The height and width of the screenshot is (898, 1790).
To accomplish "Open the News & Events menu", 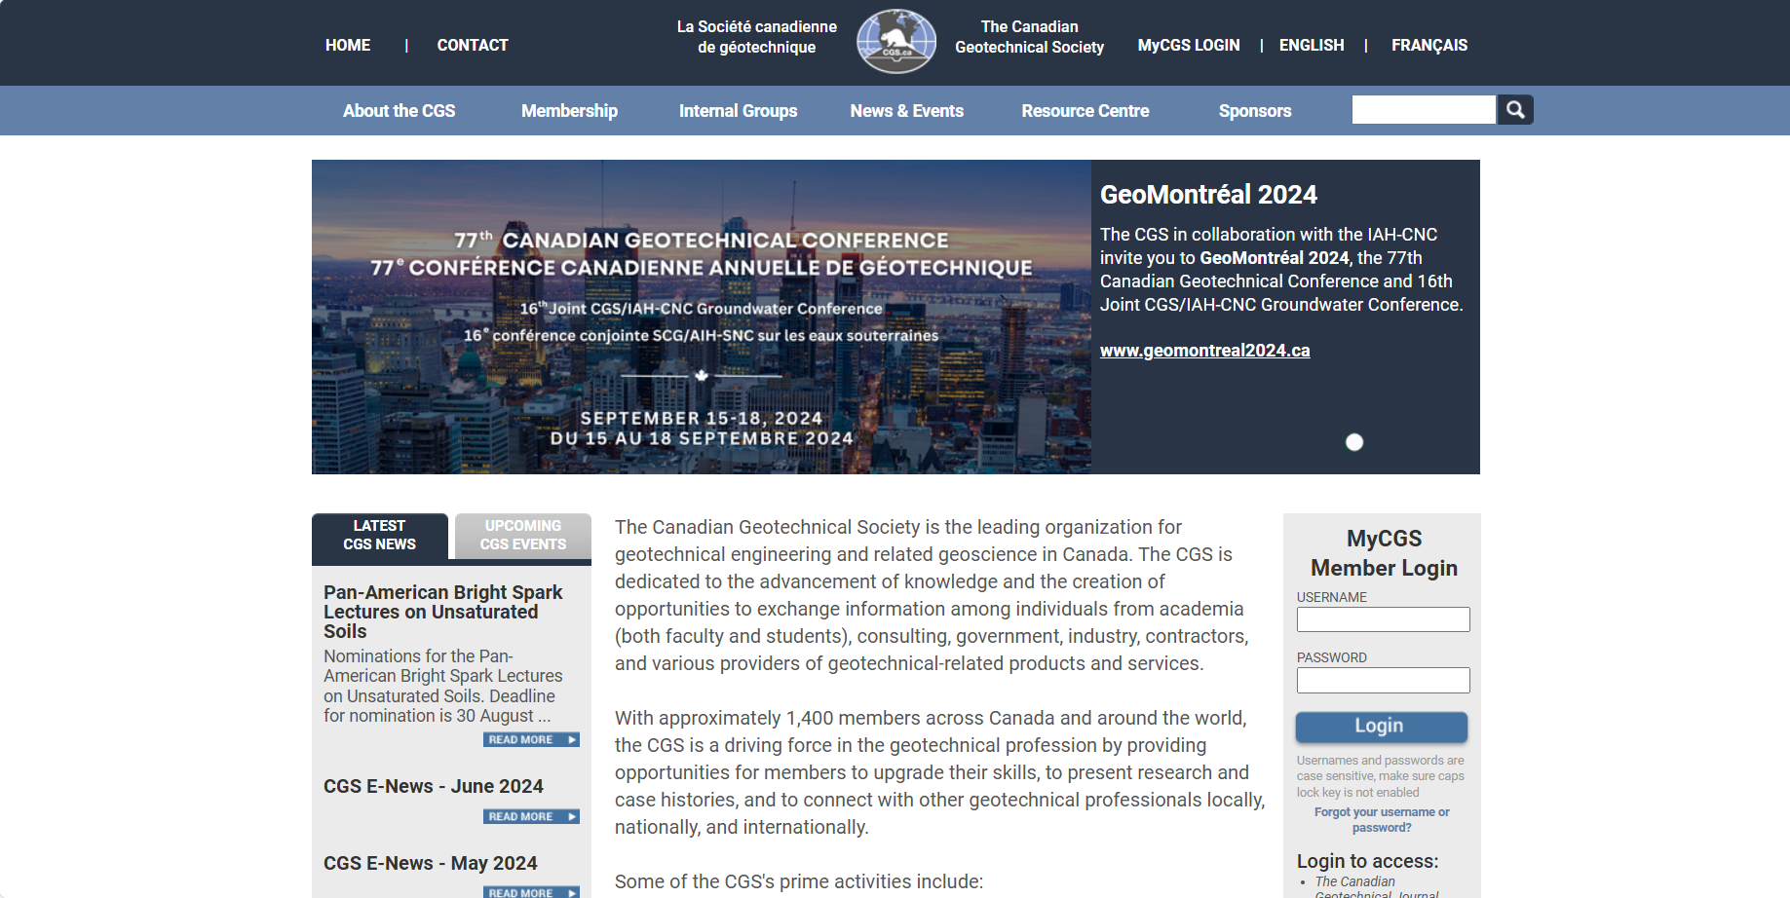I will point(906,110).
